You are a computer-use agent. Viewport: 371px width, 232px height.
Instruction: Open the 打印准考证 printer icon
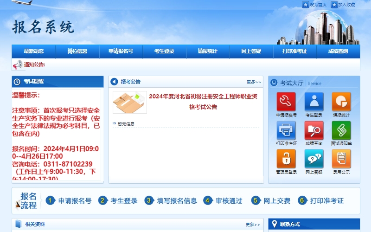click(286, 130)
